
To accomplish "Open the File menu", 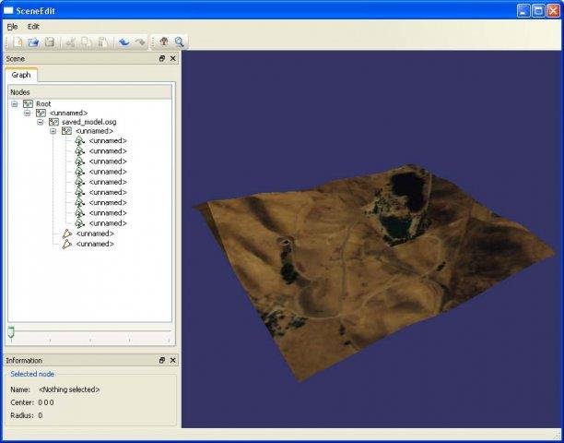I will coord(12,27).
